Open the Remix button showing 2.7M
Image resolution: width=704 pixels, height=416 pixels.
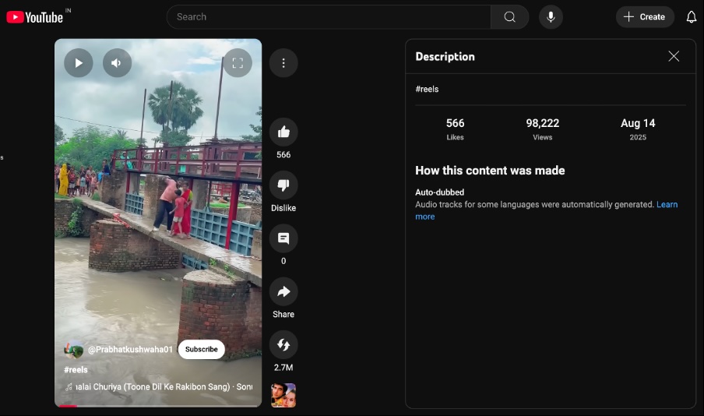pyautogui.click(x=283, y=345)
